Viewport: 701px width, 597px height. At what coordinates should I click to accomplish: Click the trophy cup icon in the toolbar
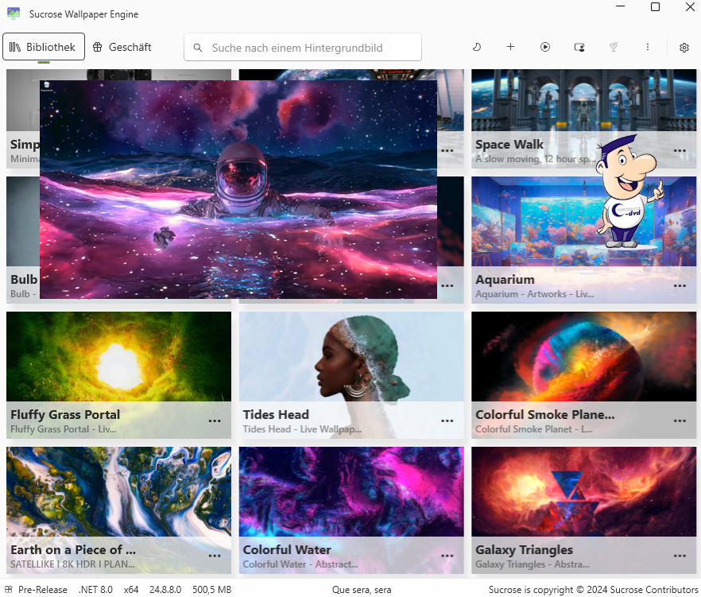[614, 47]
